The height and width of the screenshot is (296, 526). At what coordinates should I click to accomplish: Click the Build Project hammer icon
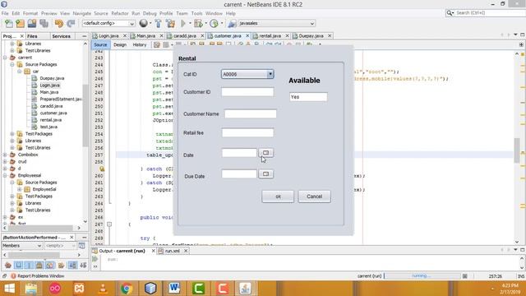tap(159, 24)
